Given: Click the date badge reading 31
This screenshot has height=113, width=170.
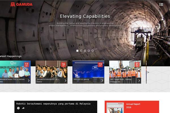Looking at the screenshot, I should pyautogui.click(x=137, y=65).
